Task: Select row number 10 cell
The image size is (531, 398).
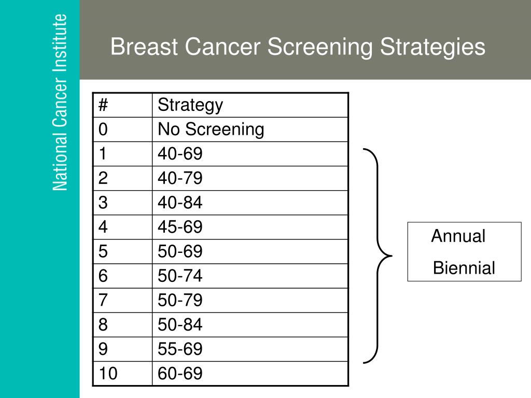Action: (x=122, y=373)
